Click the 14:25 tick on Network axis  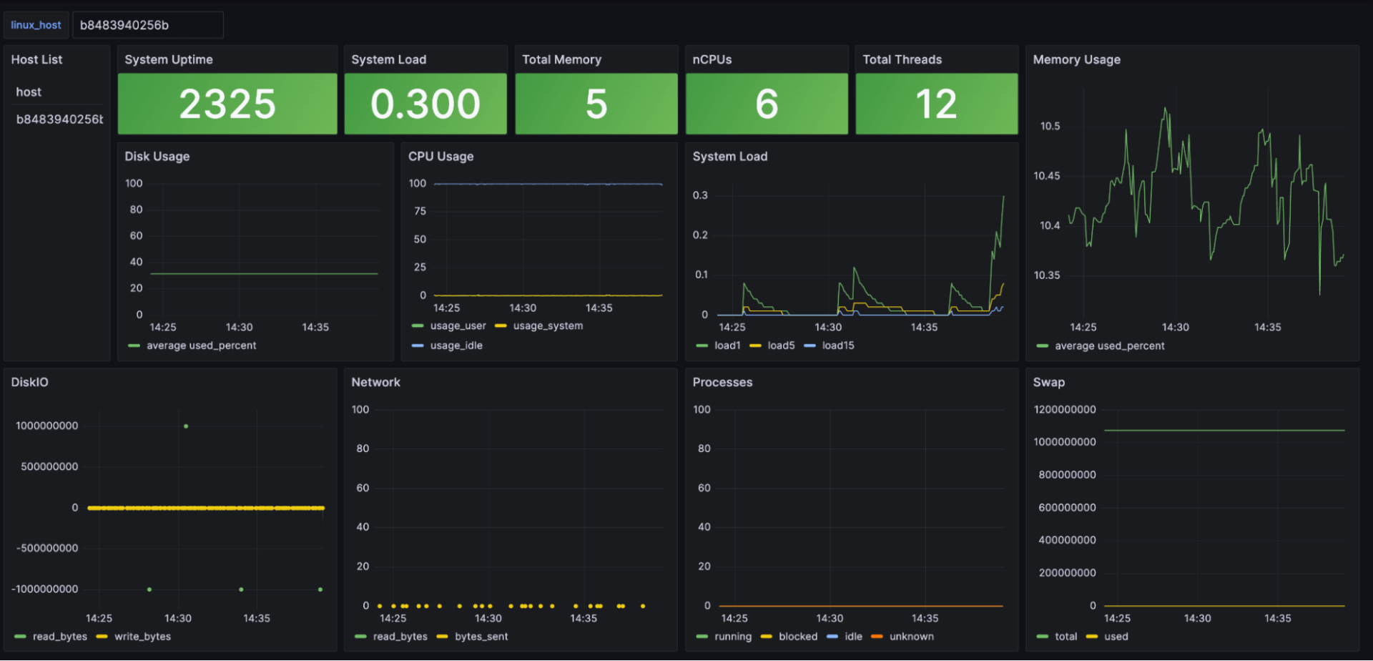[393, 618]
